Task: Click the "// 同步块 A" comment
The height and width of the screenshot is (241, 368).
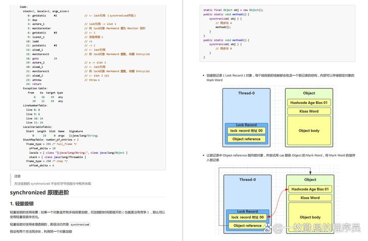Action: click(223, 23)
